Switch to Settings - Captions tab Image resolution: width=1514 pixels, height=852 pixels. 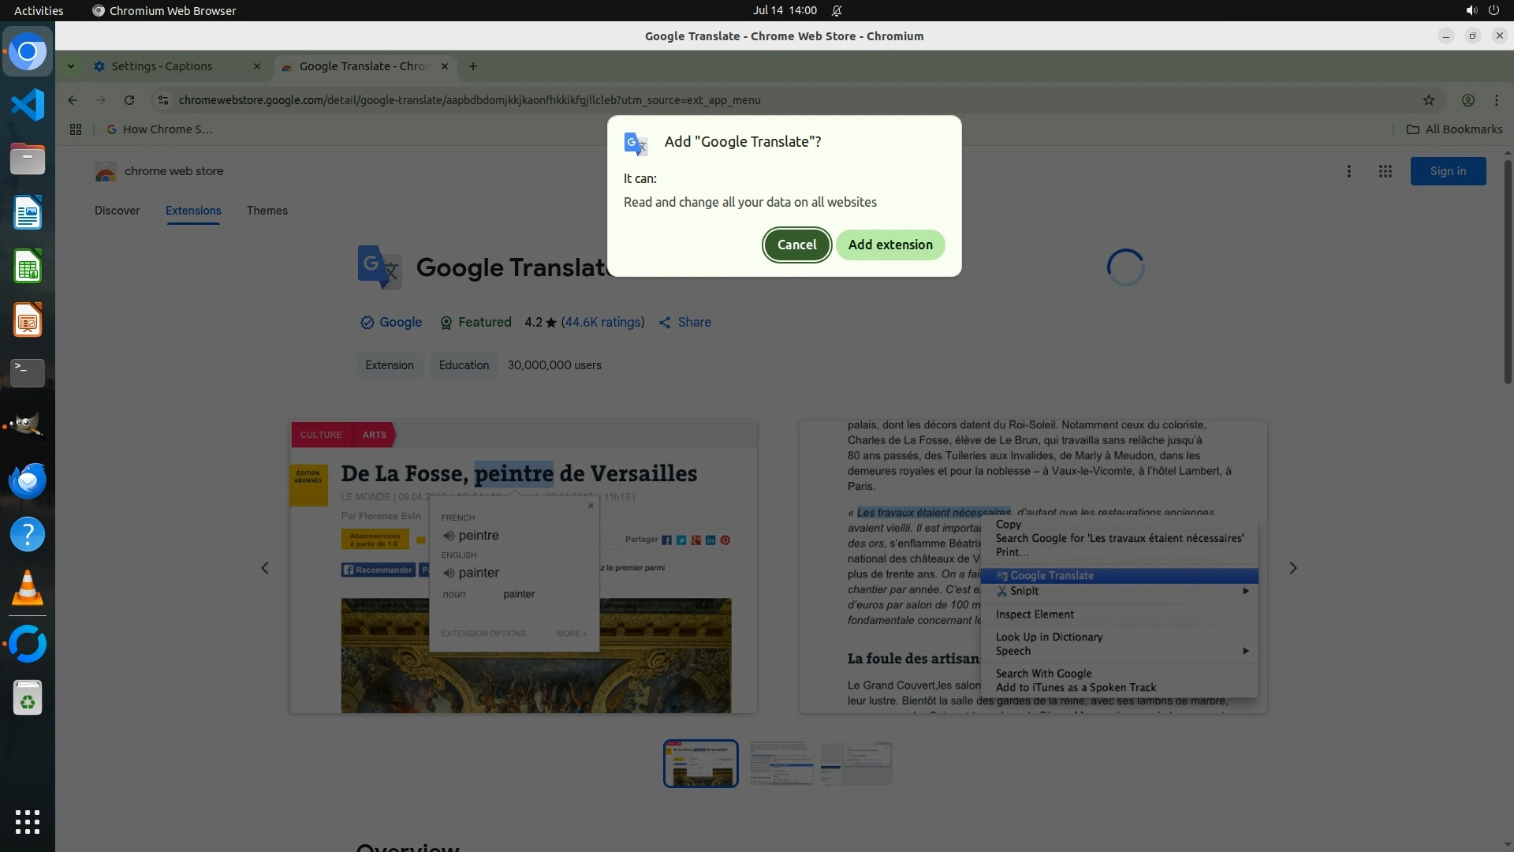point(162,66)
